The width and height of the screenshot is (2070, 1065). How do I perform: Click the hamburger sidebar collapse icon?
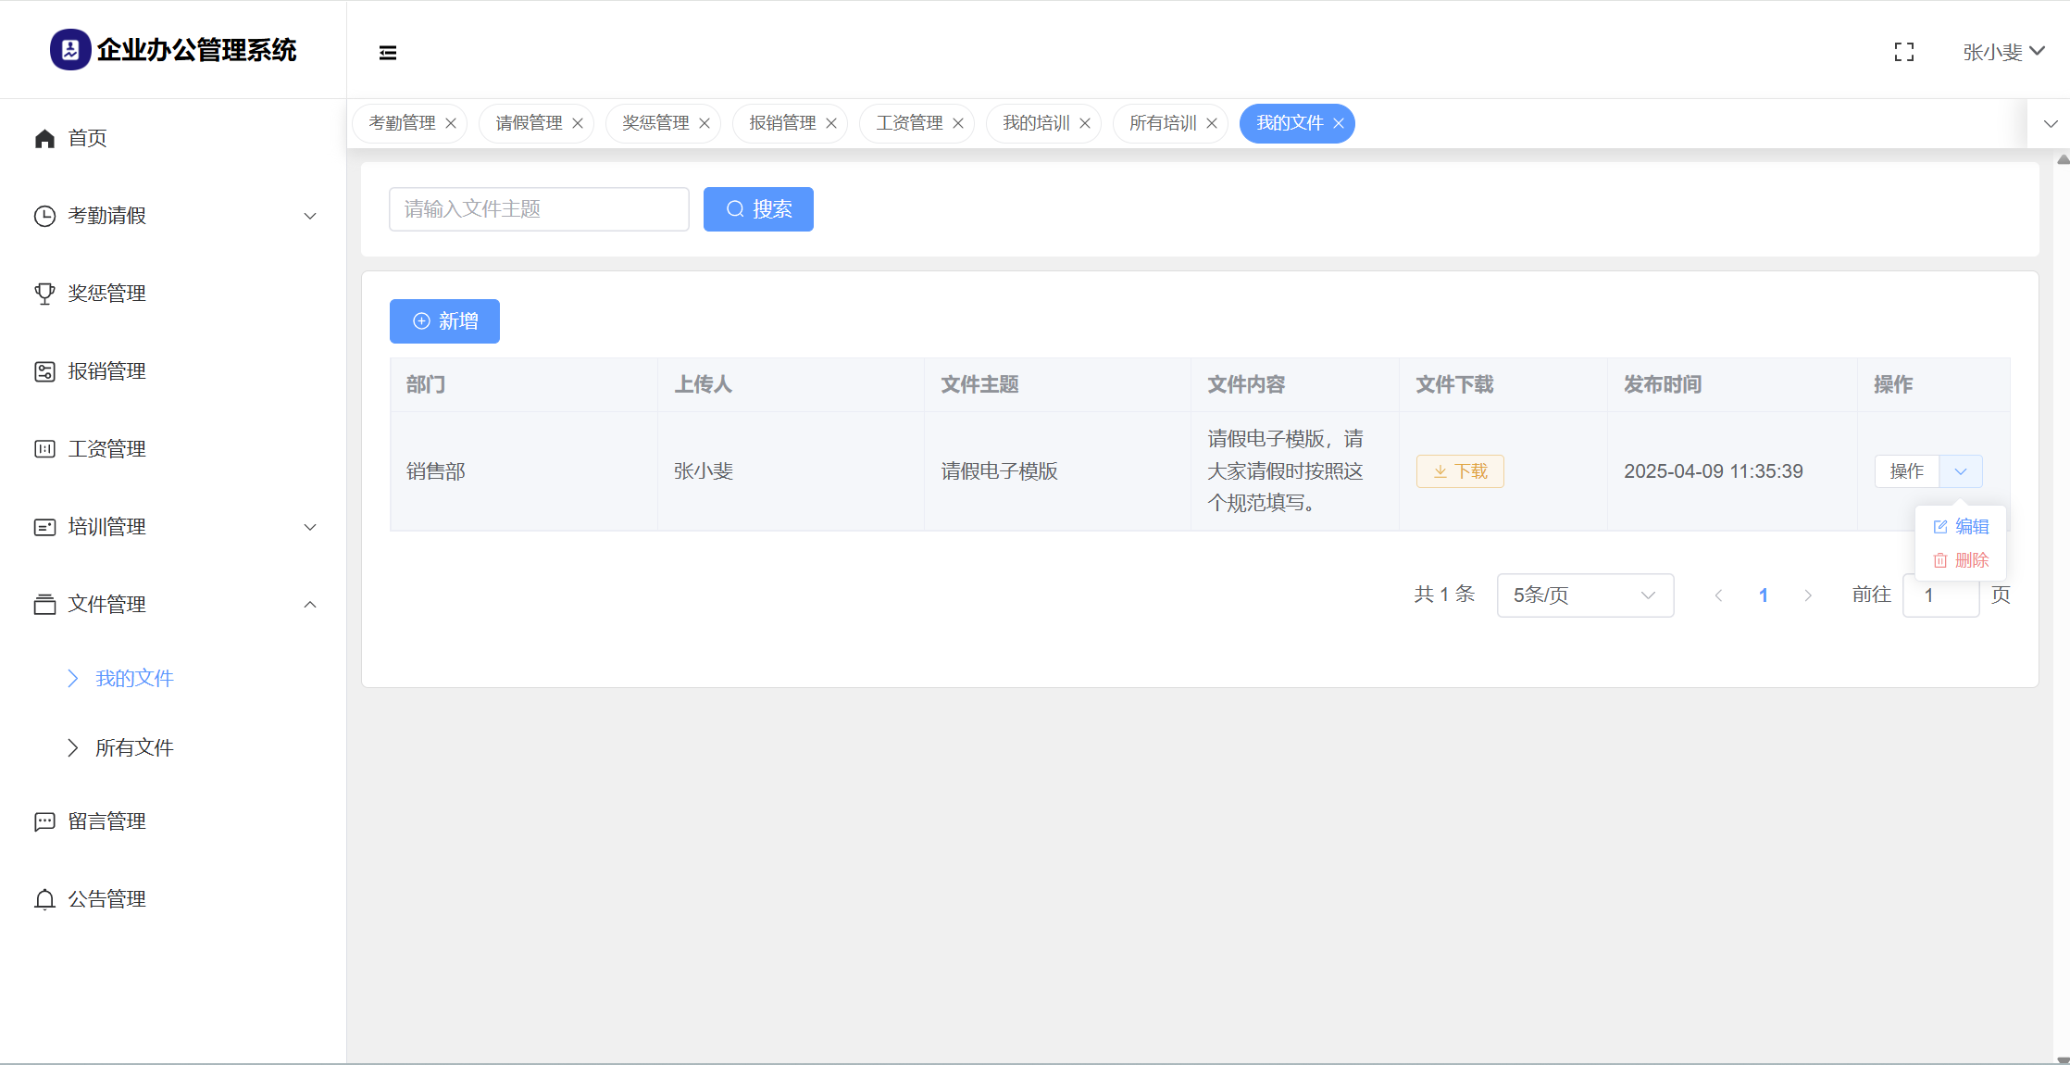click(388, 53)
